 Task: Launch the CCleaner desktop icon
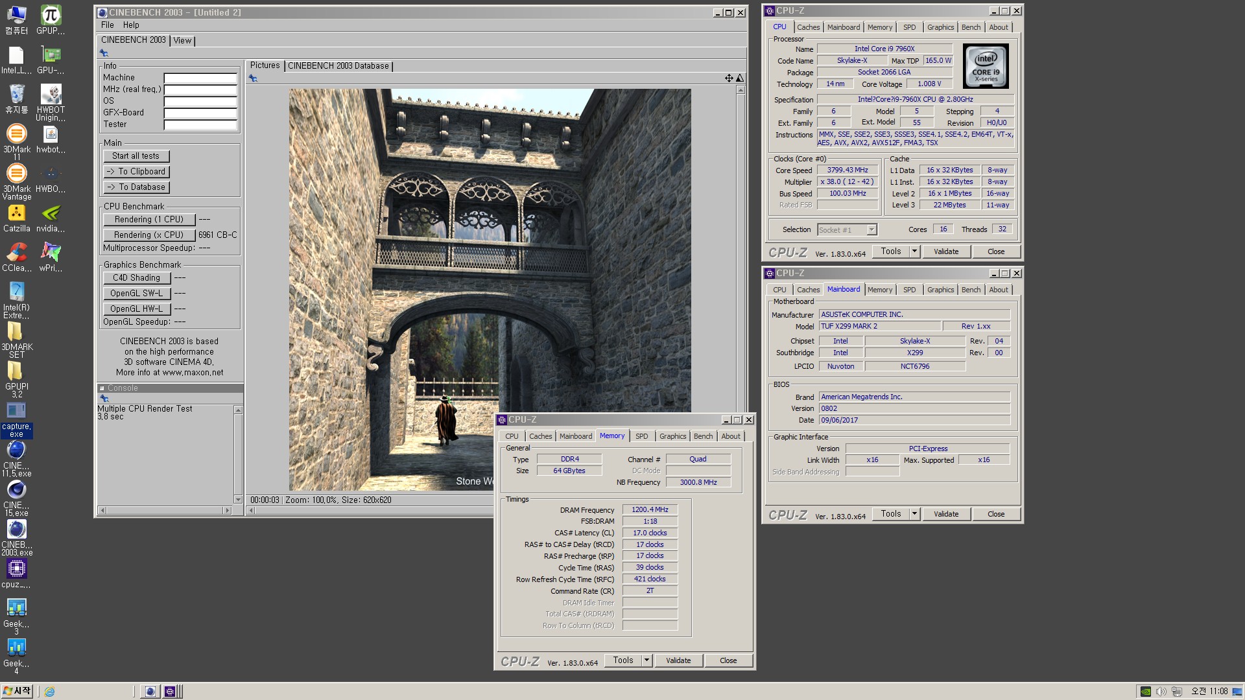pos(16,257)
